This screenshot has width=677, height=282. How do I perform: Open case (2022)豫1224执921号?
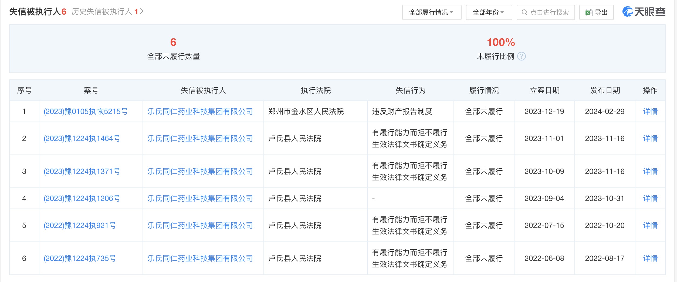pos(80,225)
